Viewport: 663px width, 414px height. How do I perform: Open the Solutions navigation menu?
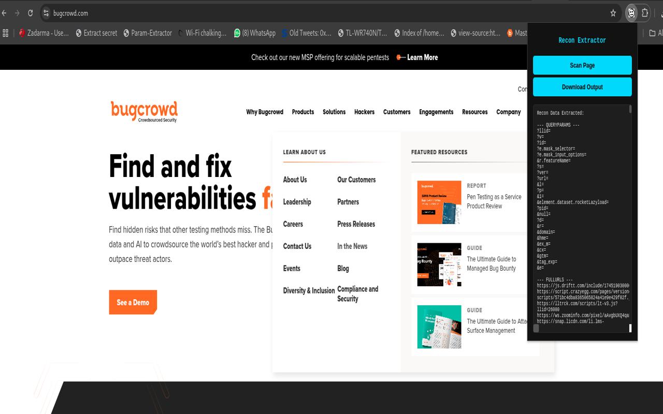(334, 112)
